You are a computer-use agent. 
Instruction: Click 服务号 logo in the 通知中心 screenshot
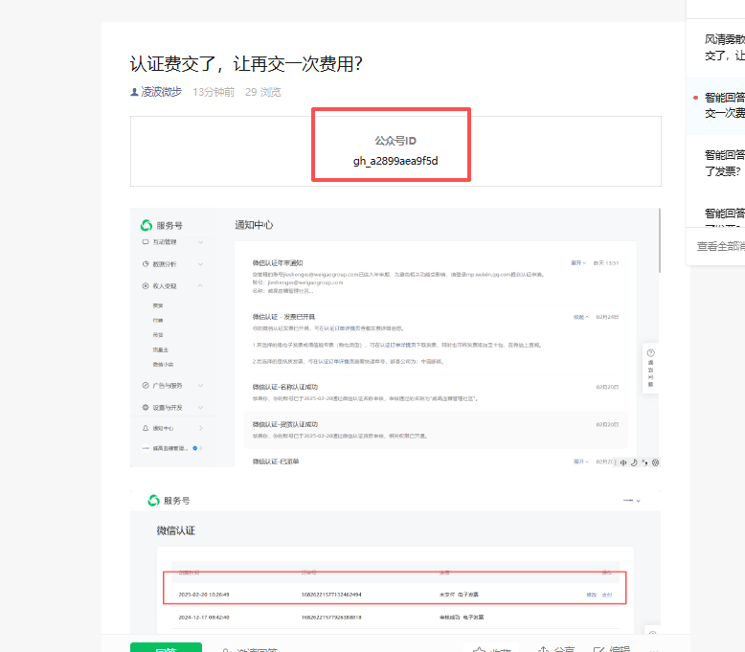tap(147, 225)
